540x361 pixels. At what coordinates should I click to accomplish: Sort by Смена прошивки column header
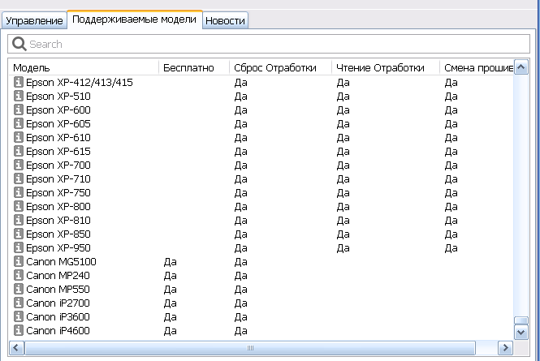point(477,67)
